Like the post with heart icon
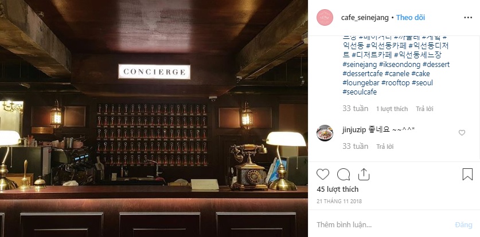 pos(323,175)
